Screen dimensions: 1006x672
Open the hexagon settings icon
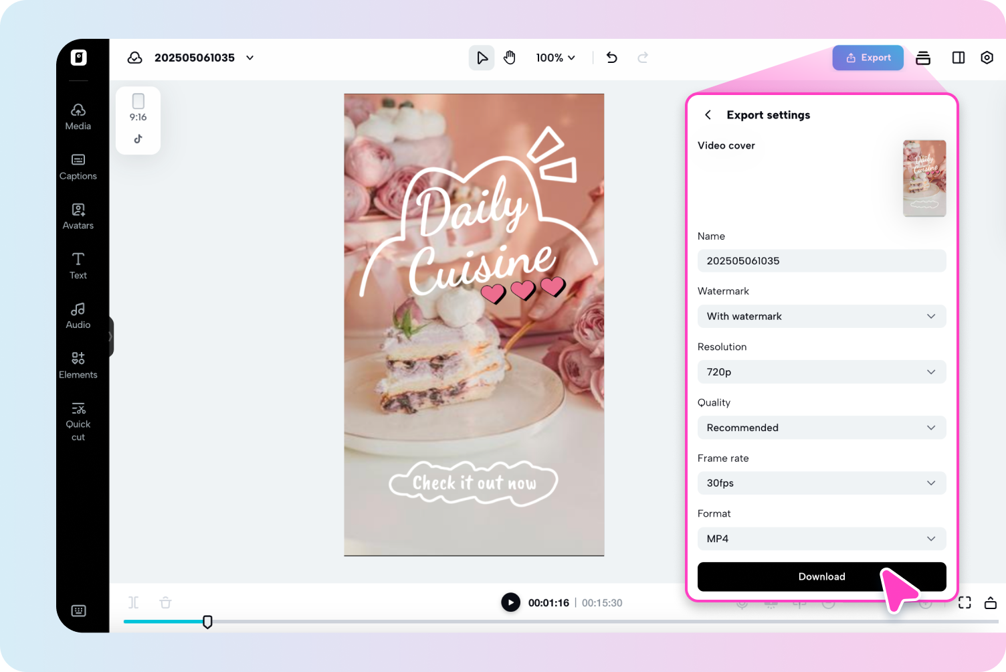click(x=987, y=58)
